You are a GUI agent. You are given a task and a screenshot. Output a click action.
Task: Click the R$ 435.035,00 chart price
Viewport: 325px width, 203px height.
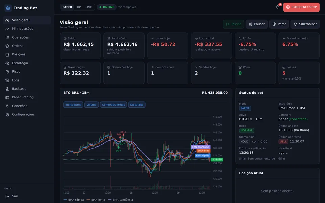(x=215, y=93)
